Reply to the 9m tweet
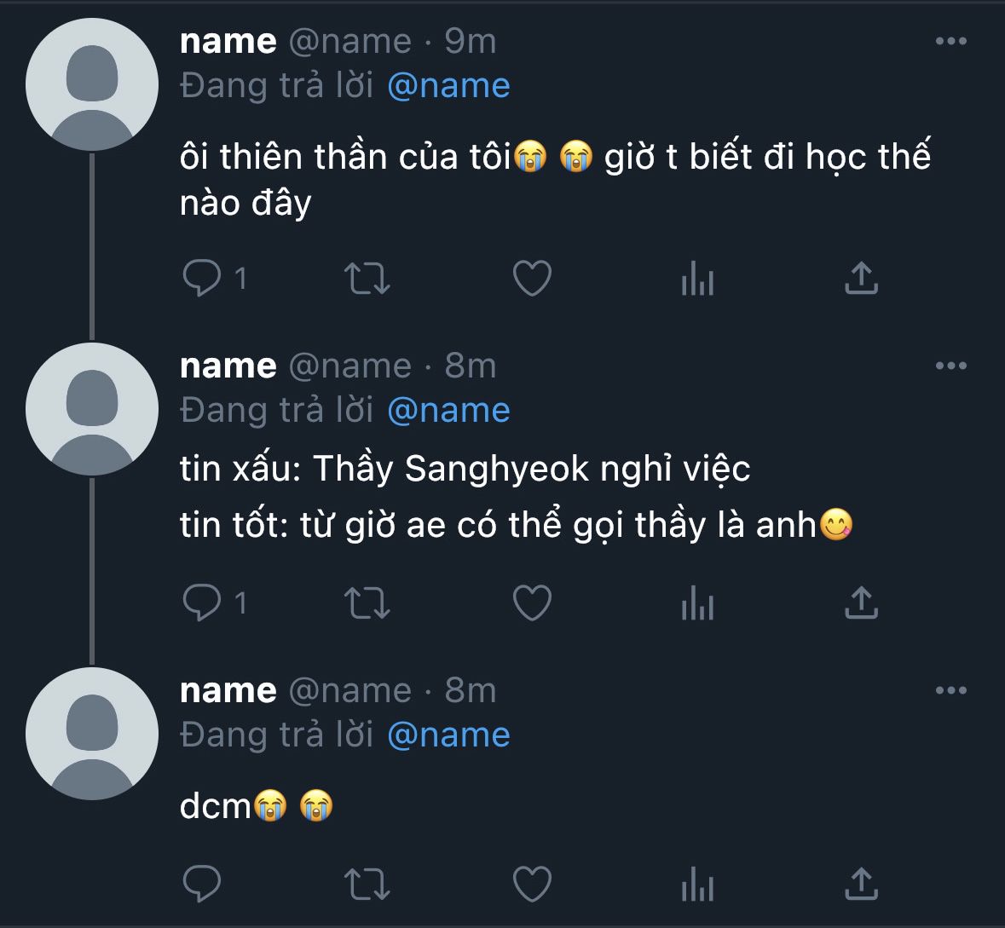 click(202, 278)
